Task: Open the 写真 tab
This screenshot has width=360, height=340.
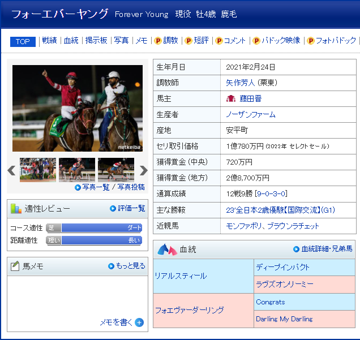Action: tap(121, 40)
